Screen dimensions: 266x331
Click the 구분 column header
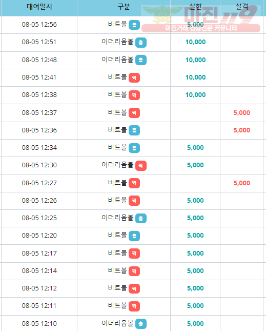pyautogui.click(x=124, y=7)
